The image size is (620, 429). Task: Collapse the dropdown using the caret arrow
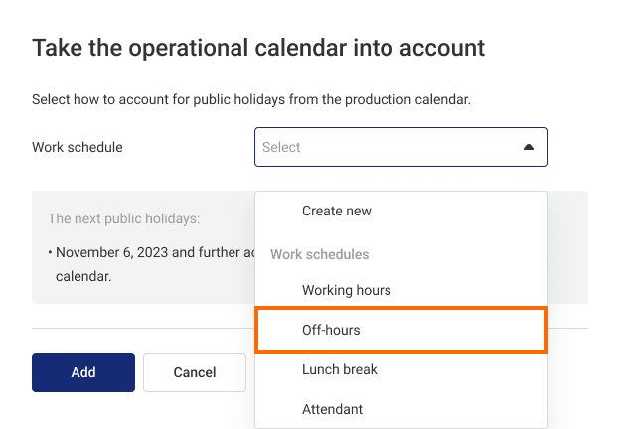[529, 147]
